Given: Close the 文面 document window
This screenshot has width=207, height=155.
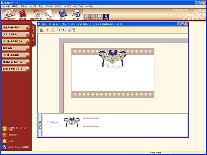Looking at the screenshot, I should 186,24.
